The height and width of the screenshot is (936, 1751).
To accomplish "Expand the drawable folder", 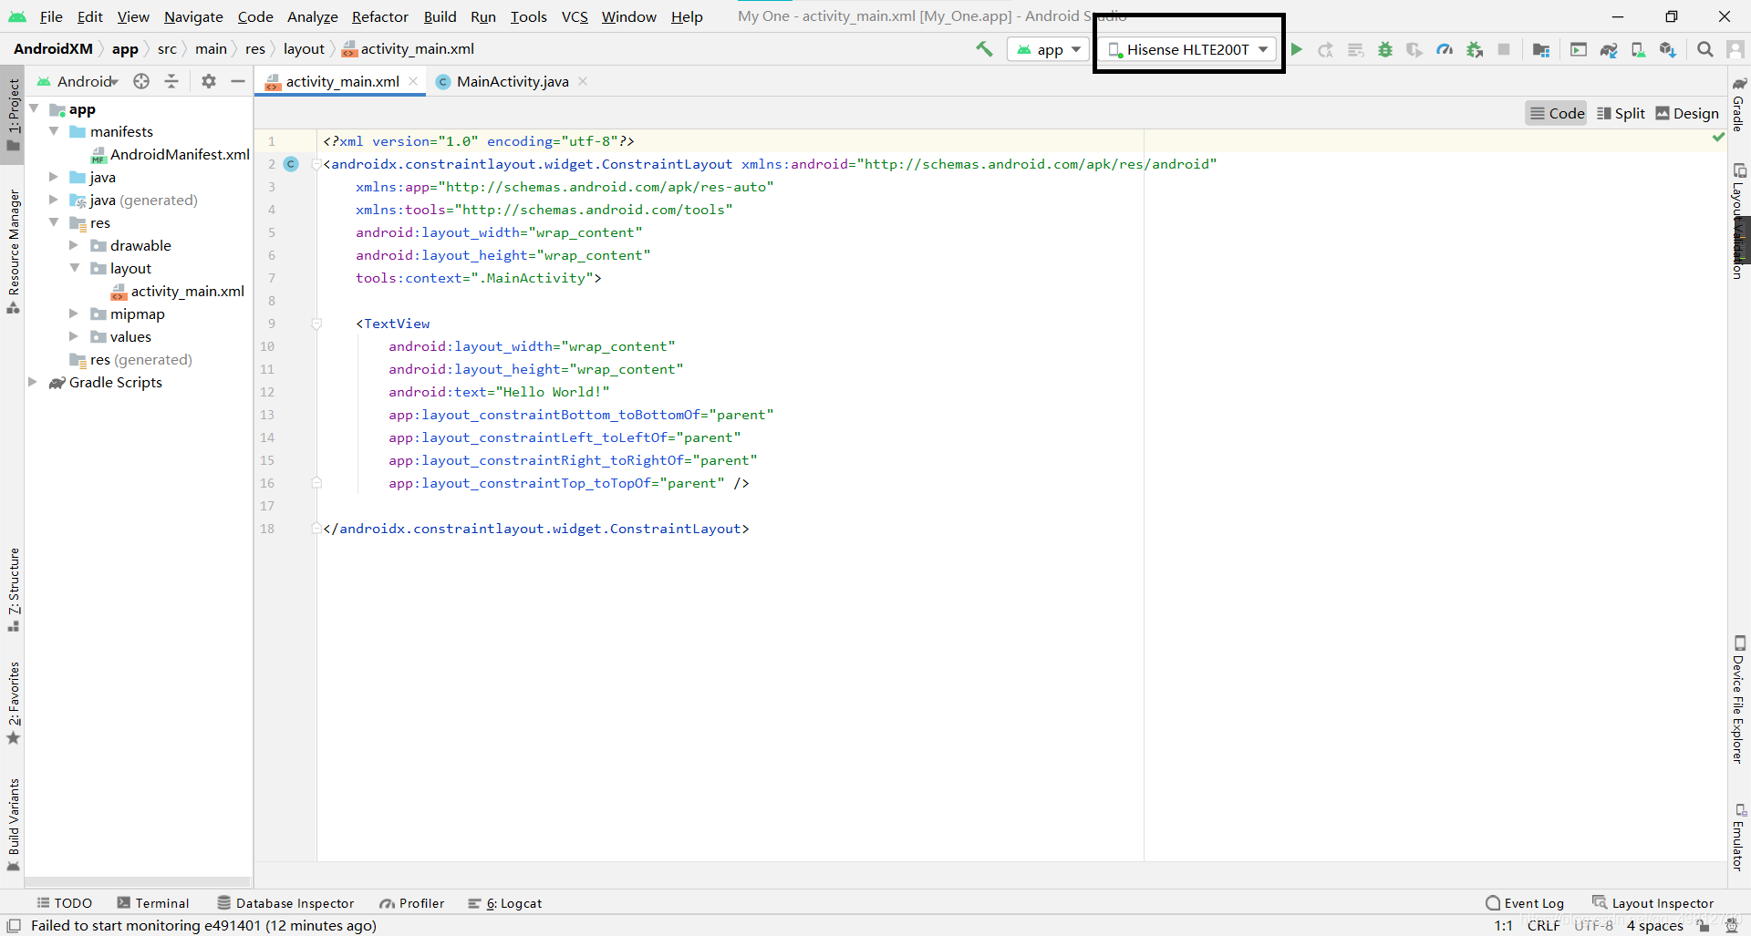I will pyautogui.click(x=74, y=245).
